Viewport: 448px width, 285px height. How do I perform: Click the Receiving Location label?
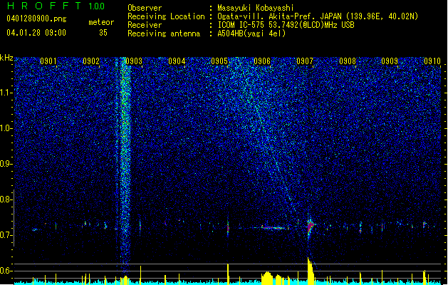click(166, 16)
